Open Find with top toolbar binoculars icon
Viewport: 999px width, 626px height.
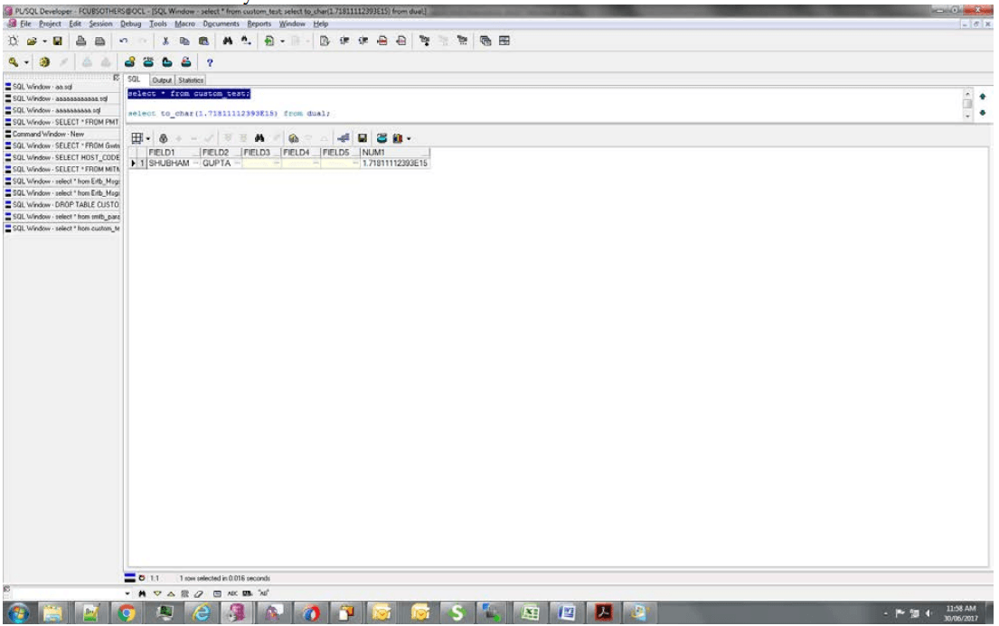click(x=228, y=42)
